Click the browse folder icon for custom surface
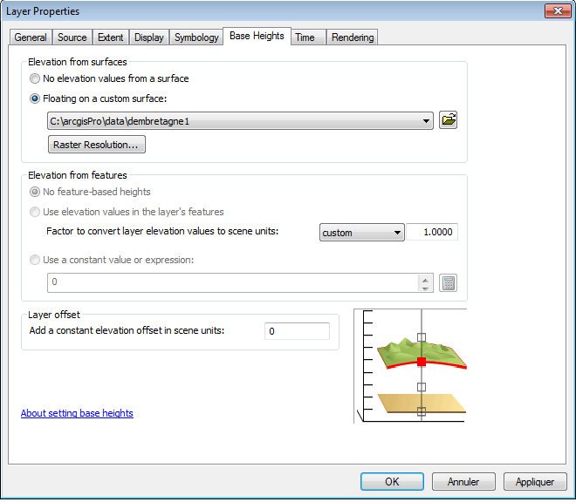Viewport: 576px width, 502px height. pyautogui.click(x=449, y=120)
